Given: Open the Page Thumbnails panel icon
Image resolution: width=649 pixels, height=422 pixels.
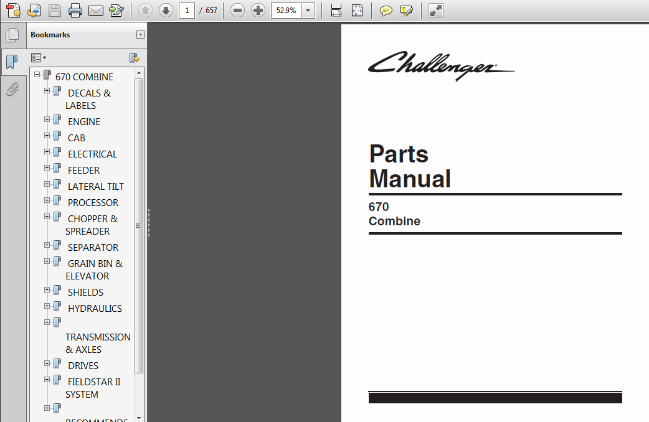Looking at the screenshot, I should 12,35.
